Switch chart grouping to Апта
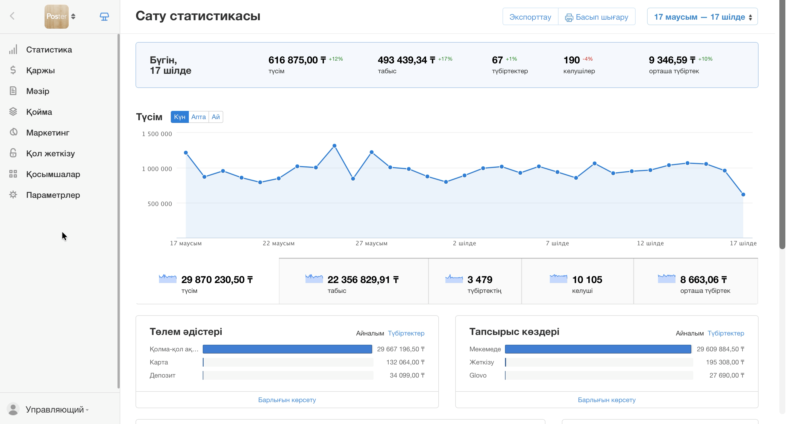Screen dimensions: 787x424 (x=199, y=117)
